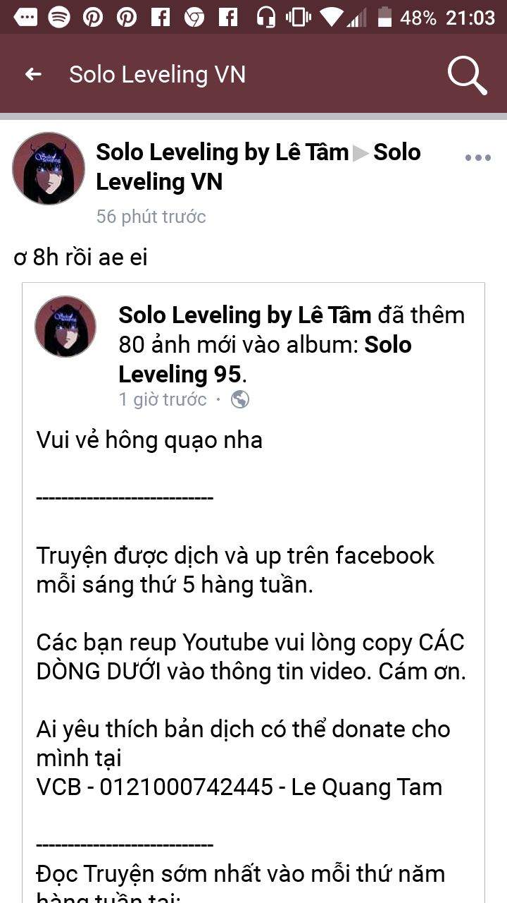Tap the '1 giờ trước' shared post timestamp

tap(163, 400)
